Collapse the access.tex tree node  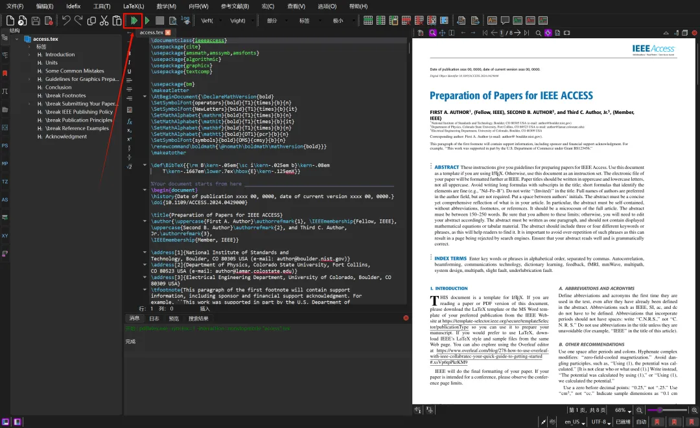click(x=17, y=39)
